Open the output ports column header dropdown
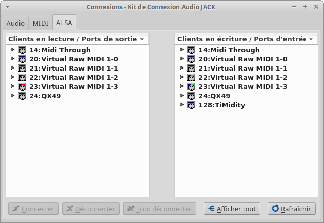The width and height of the screenshot is (324, 223). (141, 39)
